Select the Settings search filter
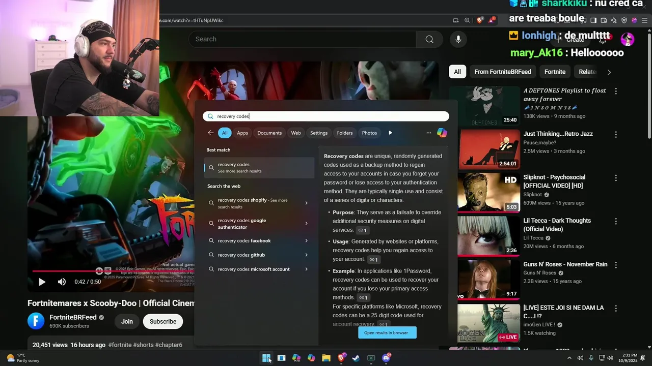 319,133
